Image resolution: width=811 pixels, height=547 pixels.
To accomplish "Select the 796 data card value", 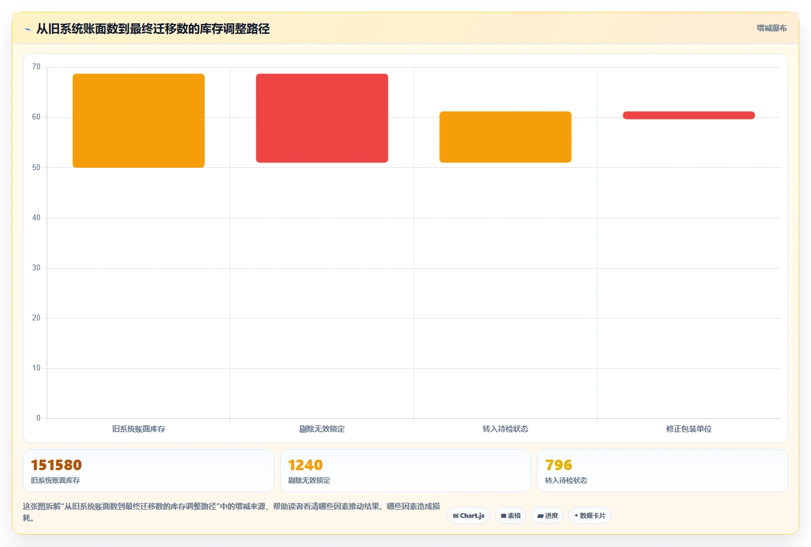I will (558, 465).
